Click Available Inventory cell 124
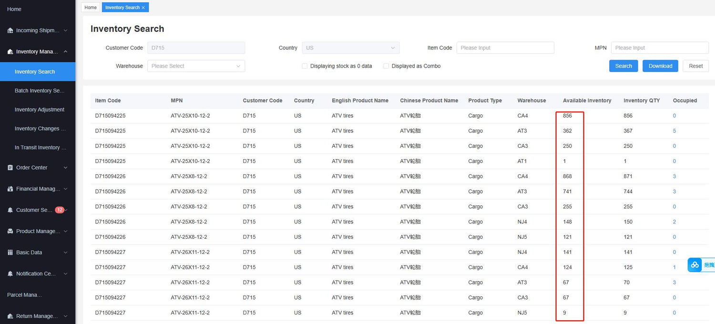715x324 pixels. coord(567,267)
